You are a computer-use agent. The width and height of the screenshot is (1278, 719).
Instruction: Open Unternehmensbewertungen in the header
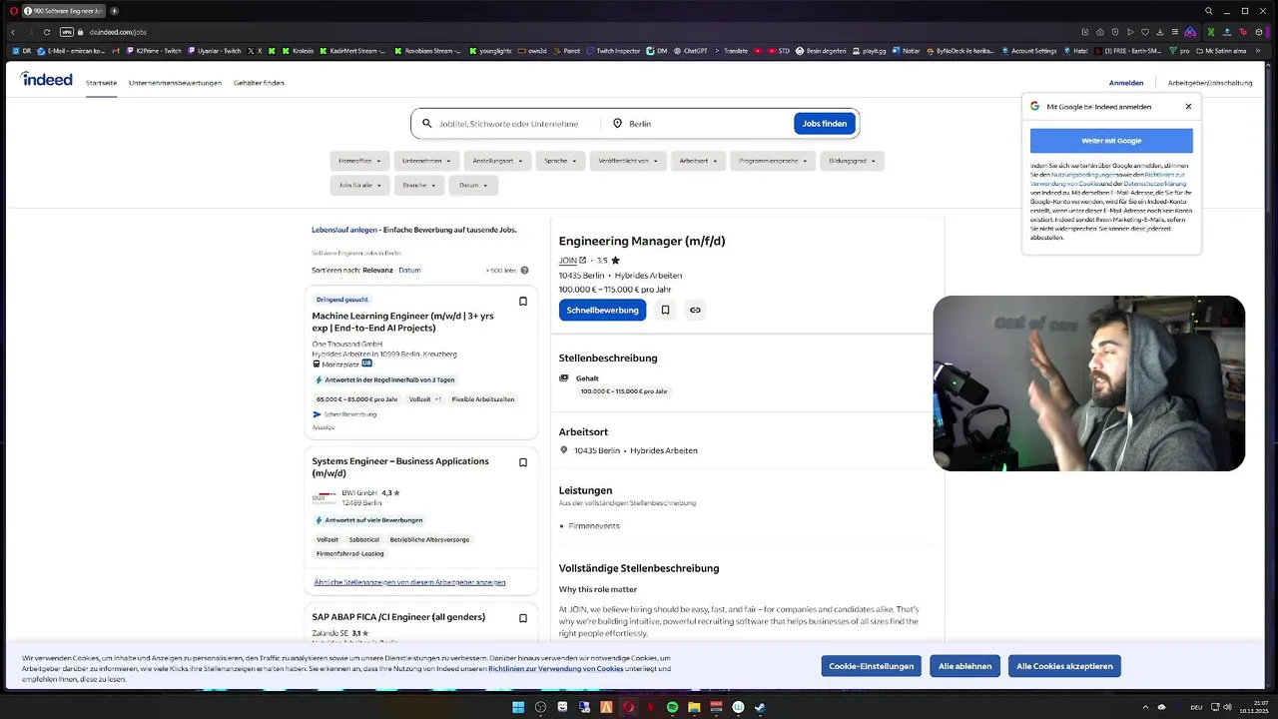coord(175,83)
